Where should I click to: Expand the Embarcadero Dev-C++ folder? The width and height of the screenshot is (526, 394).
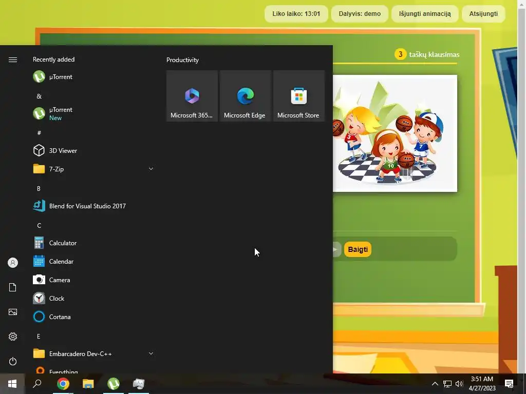(93, 353)
